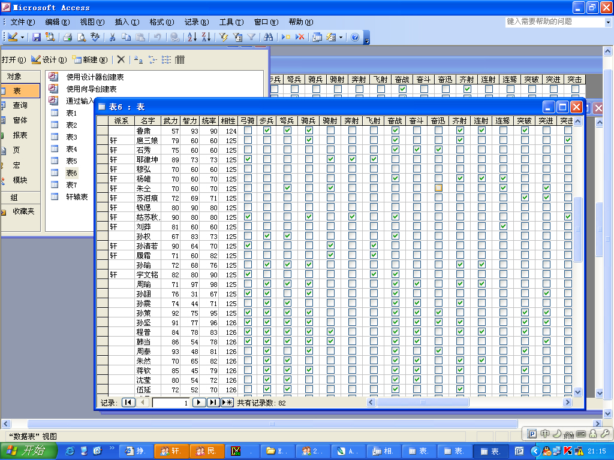Sort descending with the Z-A icon
This screenshot has width=614, height=460.
click(206, 37)
